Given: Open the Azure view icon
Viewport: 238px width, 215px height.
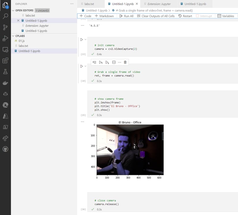Looking at the screenshot, I should [5, 116].
